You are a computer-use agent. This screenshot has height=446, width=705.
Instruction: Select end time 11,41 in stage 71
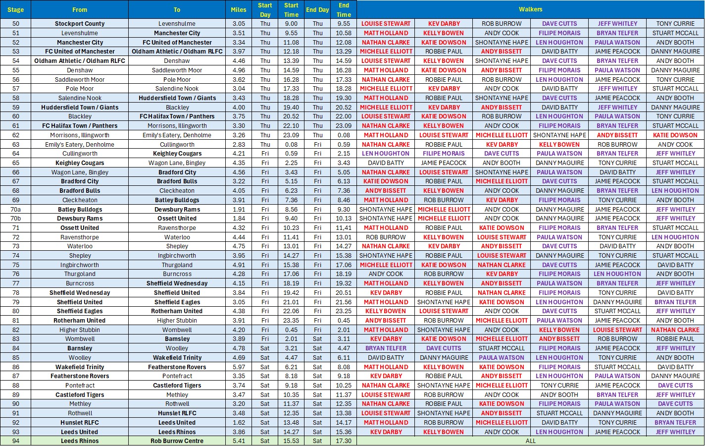344,228
